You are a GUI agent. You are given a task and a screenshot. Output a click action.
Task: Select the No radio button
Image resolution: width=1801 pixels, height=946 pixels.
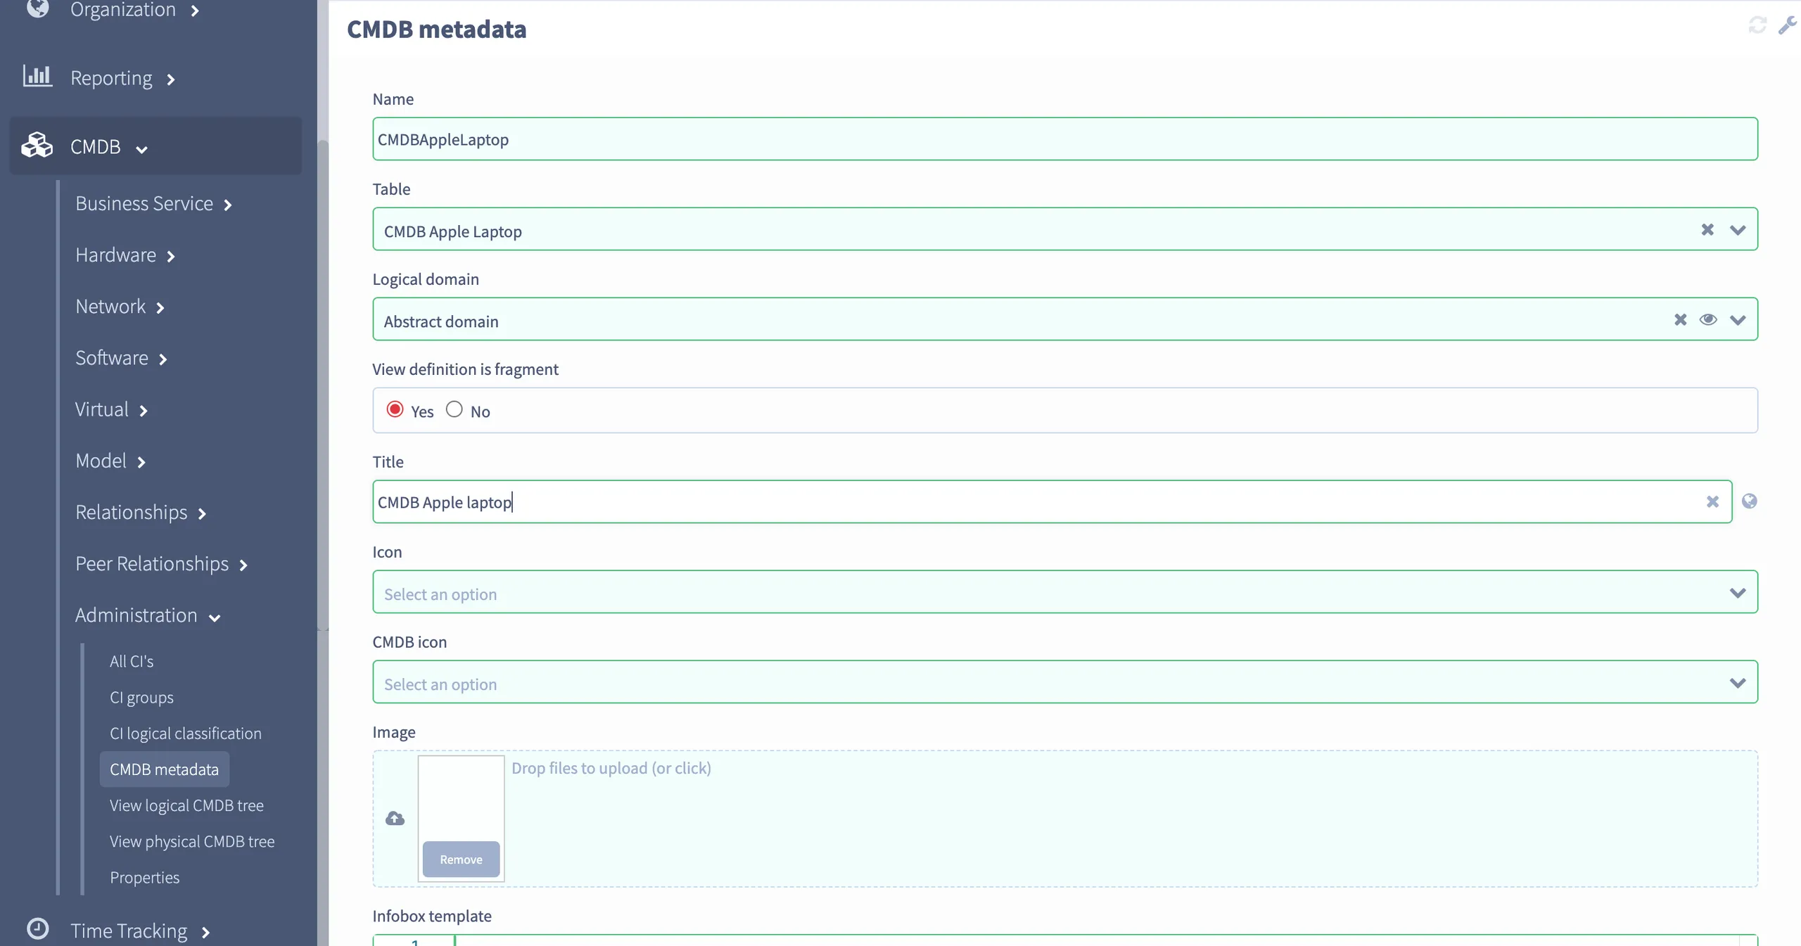coord(454,409)
